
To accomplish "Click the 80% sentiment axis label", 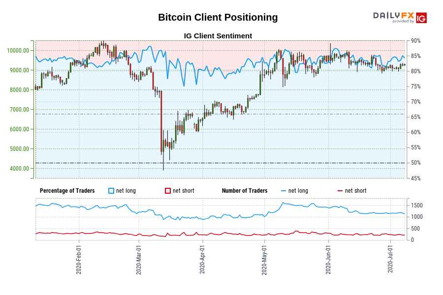I will pyautogui.click(x=416, y=71).
